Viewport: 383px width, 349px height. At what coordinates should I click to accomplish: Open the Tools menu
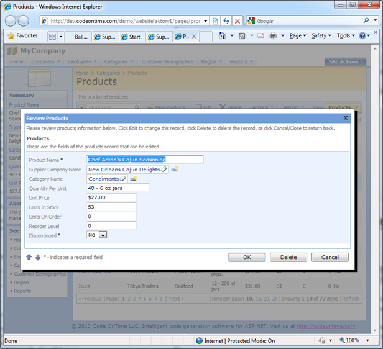click(x=346, y=36)
